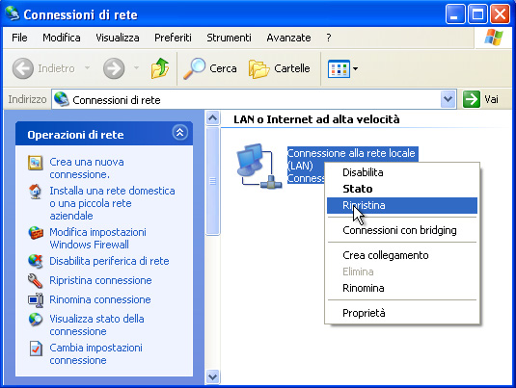This screenshot has height=388, width=516.
Task: Click the forward arrow navigation icon
Action: [x=114, y=68]
